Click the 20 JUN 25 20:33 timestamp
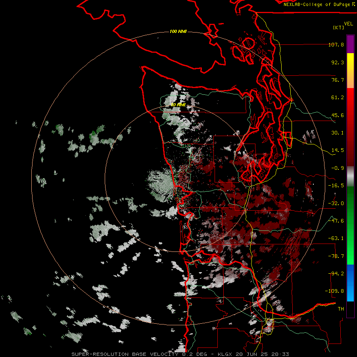 (262, 354)
